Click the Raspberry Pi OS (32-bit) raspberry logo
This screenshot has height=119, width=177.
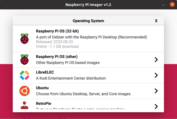[x=25, y=39]
